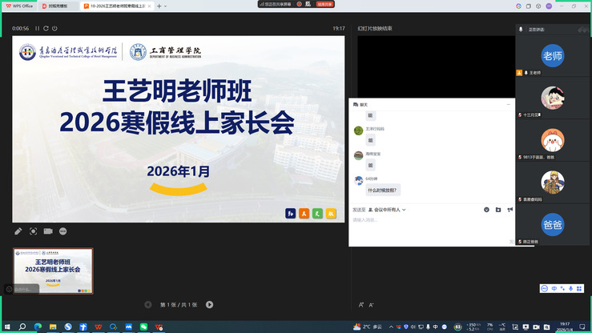Viewport: 592px width, 333px height.
Task: Open the more options ellipsis below the slide
Action: 63,231
